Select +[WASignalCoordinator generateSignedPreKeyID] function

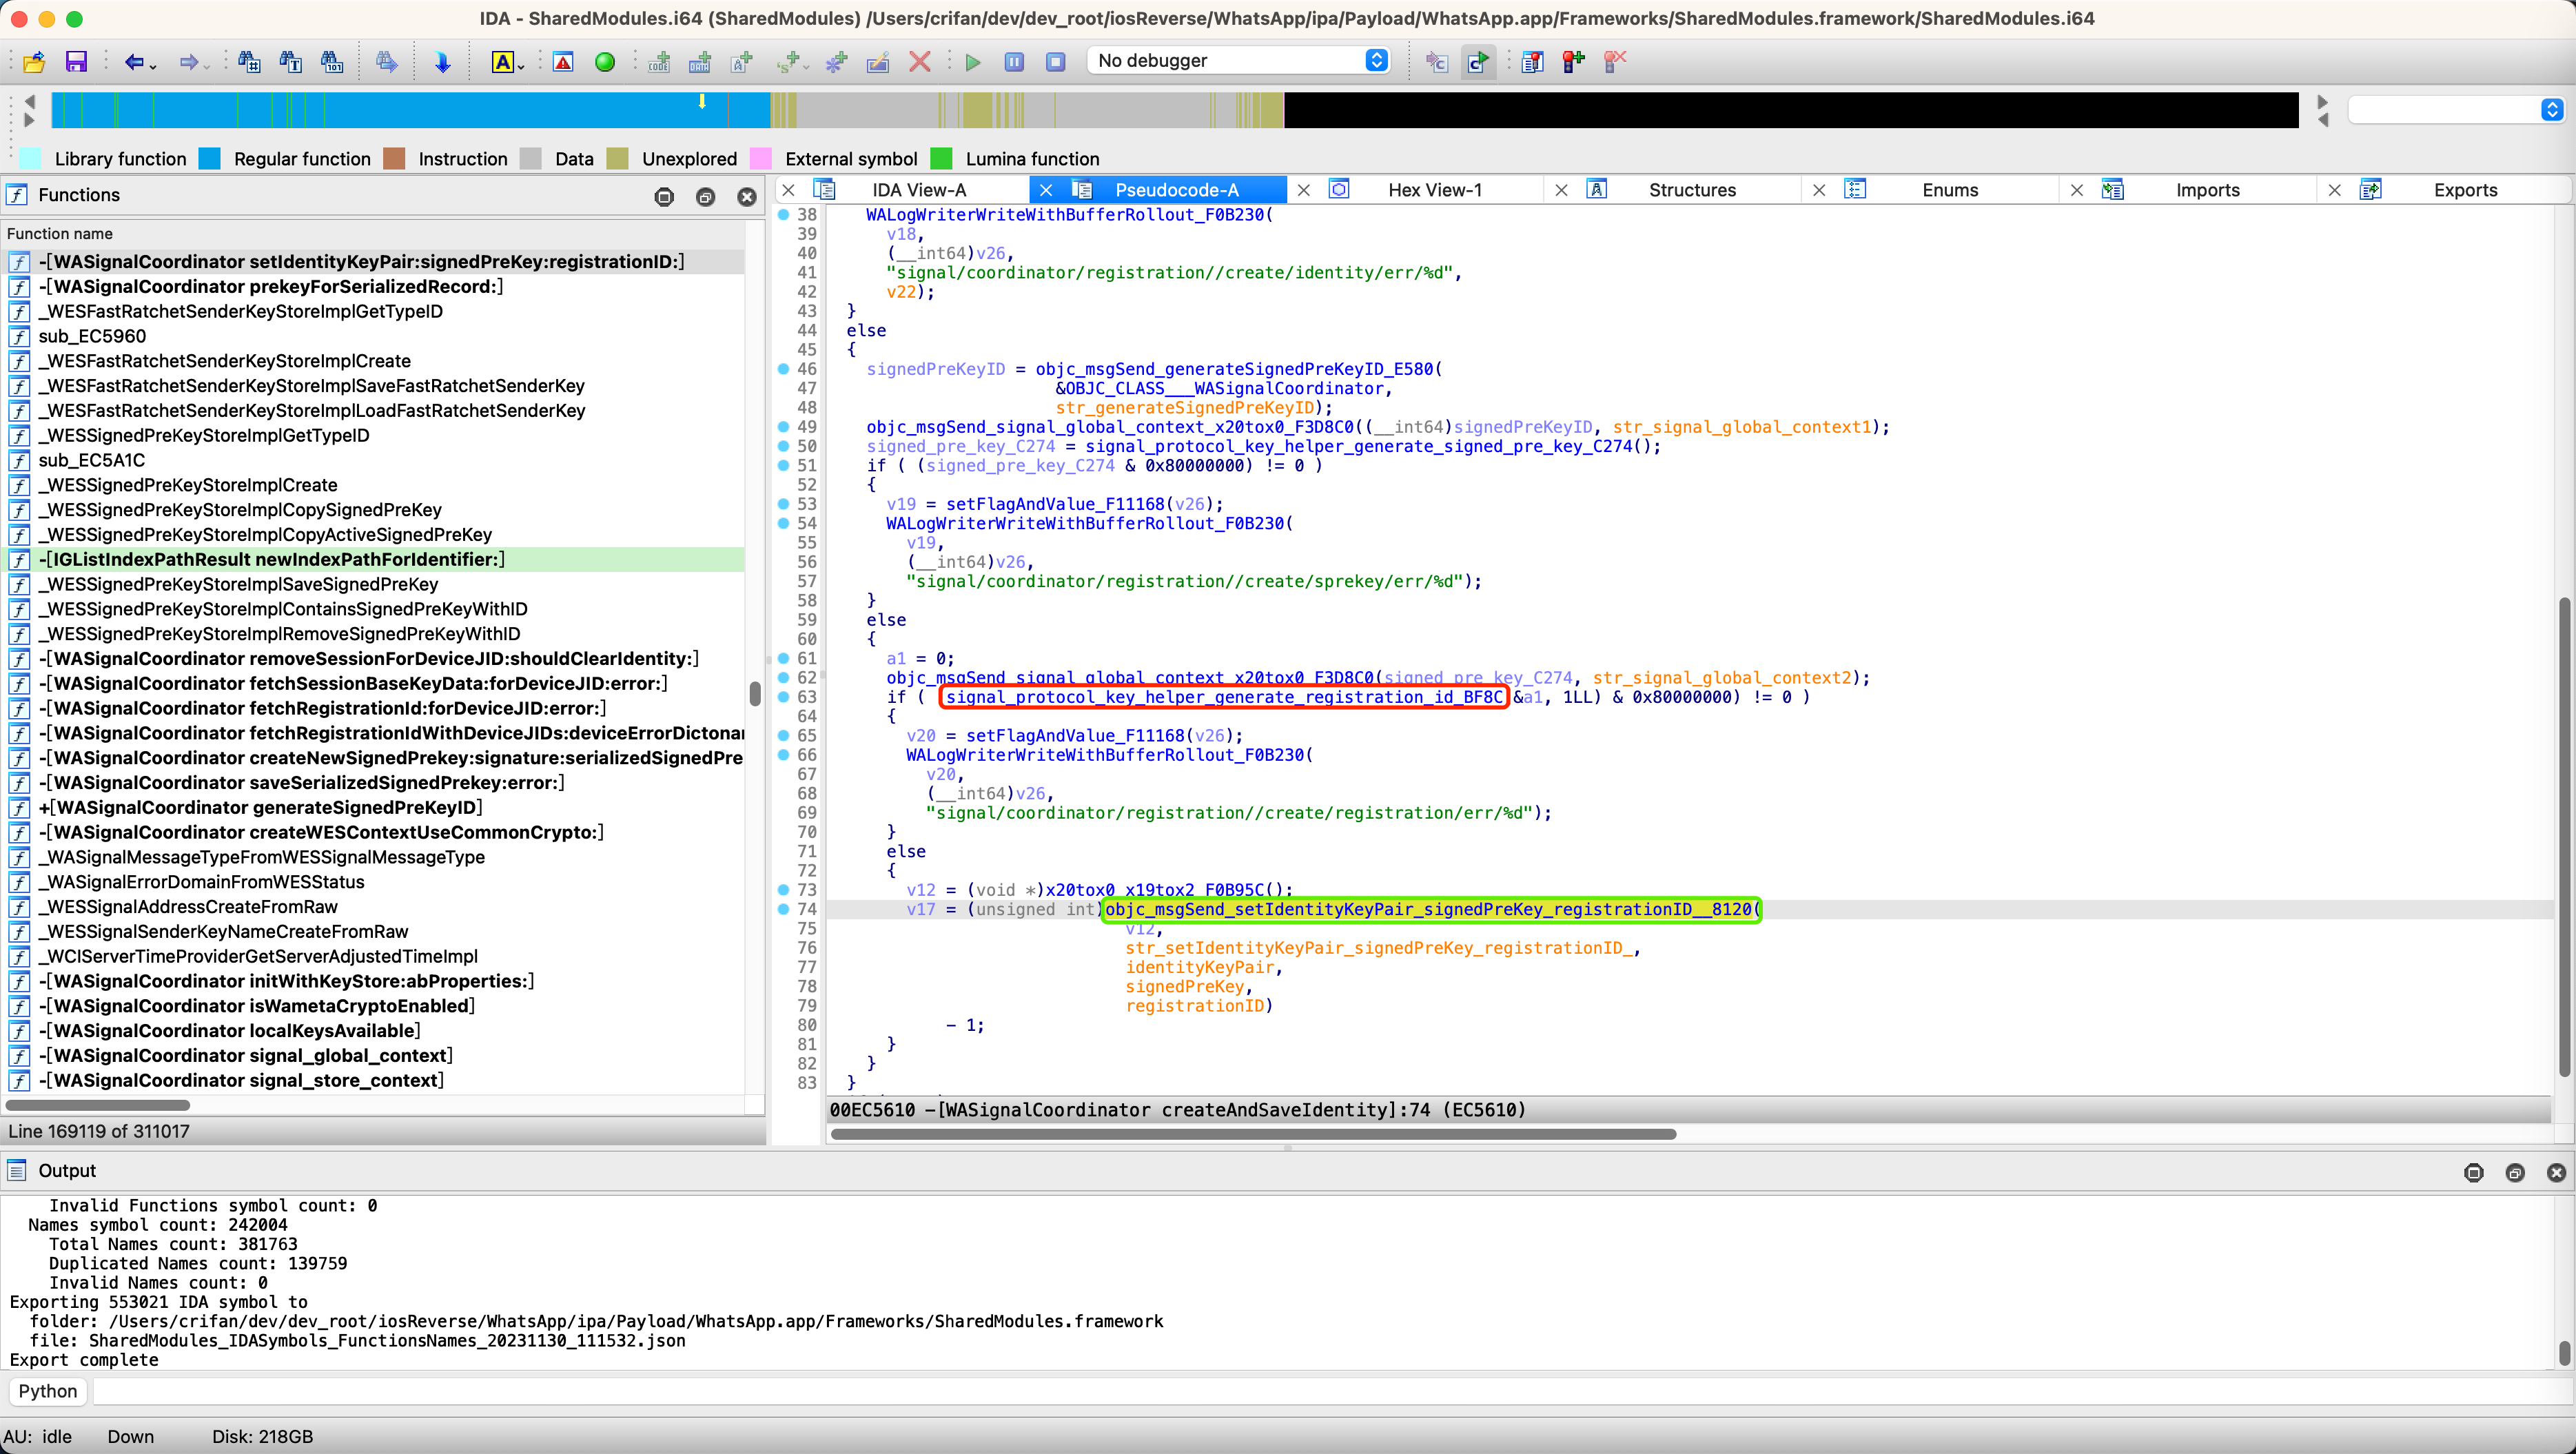(x=372, y=807)
